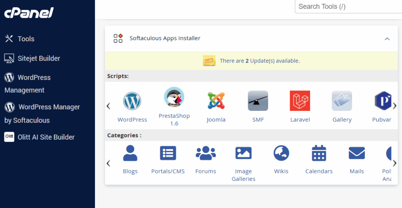This screenshot has width=402, height=208.
Task: Open the Sitejet Builder monitor icon
Action: [9, 58]
